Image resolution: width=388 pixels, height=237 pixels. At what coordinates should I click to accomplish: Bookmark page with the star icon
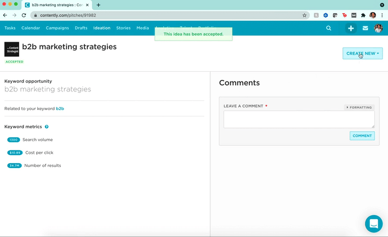[305, 15]
